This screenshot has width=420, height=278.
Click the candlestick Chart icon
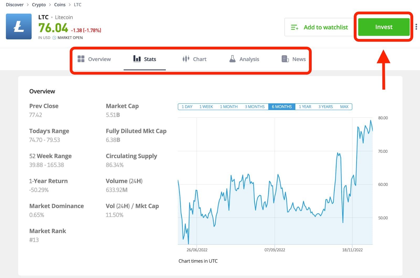(186, 59)
